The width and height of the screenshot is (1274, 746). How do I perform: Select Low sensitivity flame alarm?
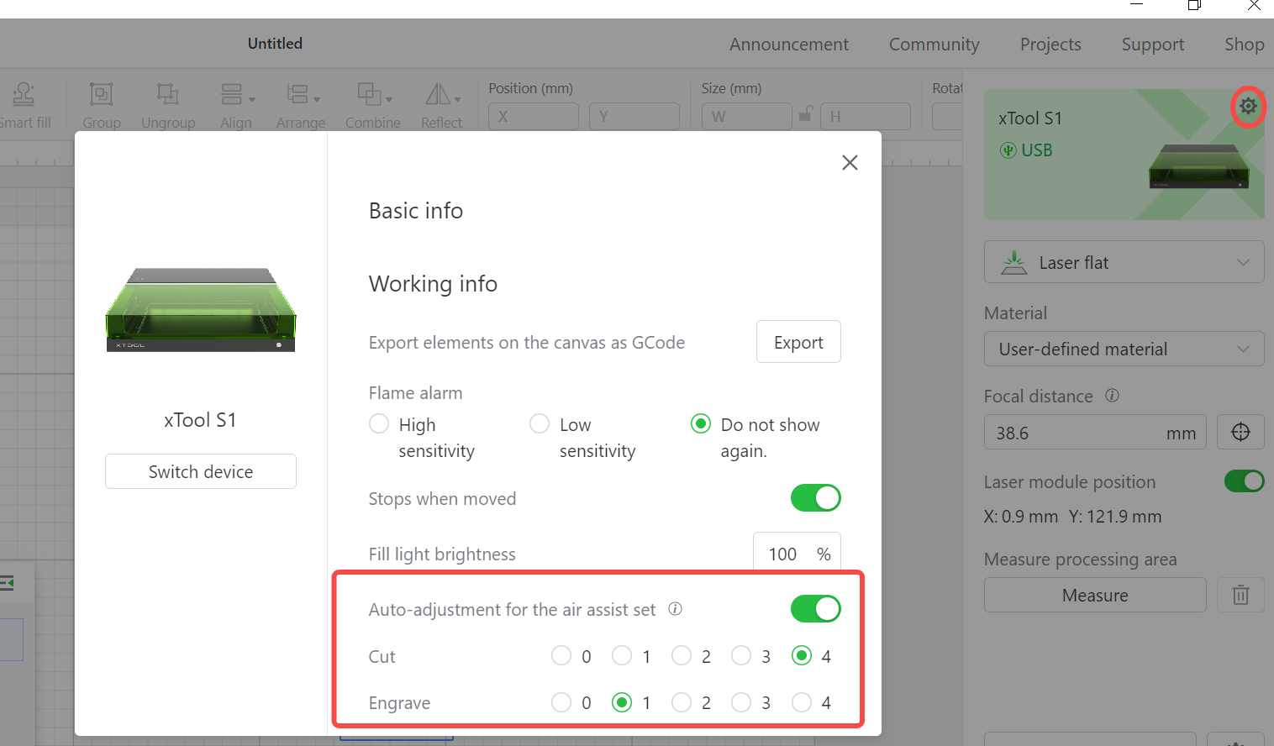click(540, 423)
